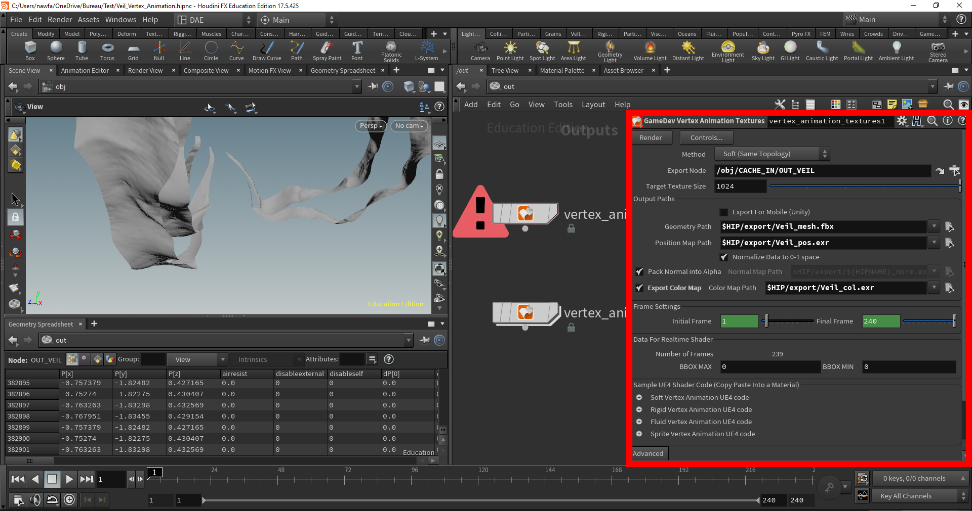The height and width of the screenshot is (511, 972).
Task: Adjust the Initial Frame slider
Action: click(x=788, y=321)
